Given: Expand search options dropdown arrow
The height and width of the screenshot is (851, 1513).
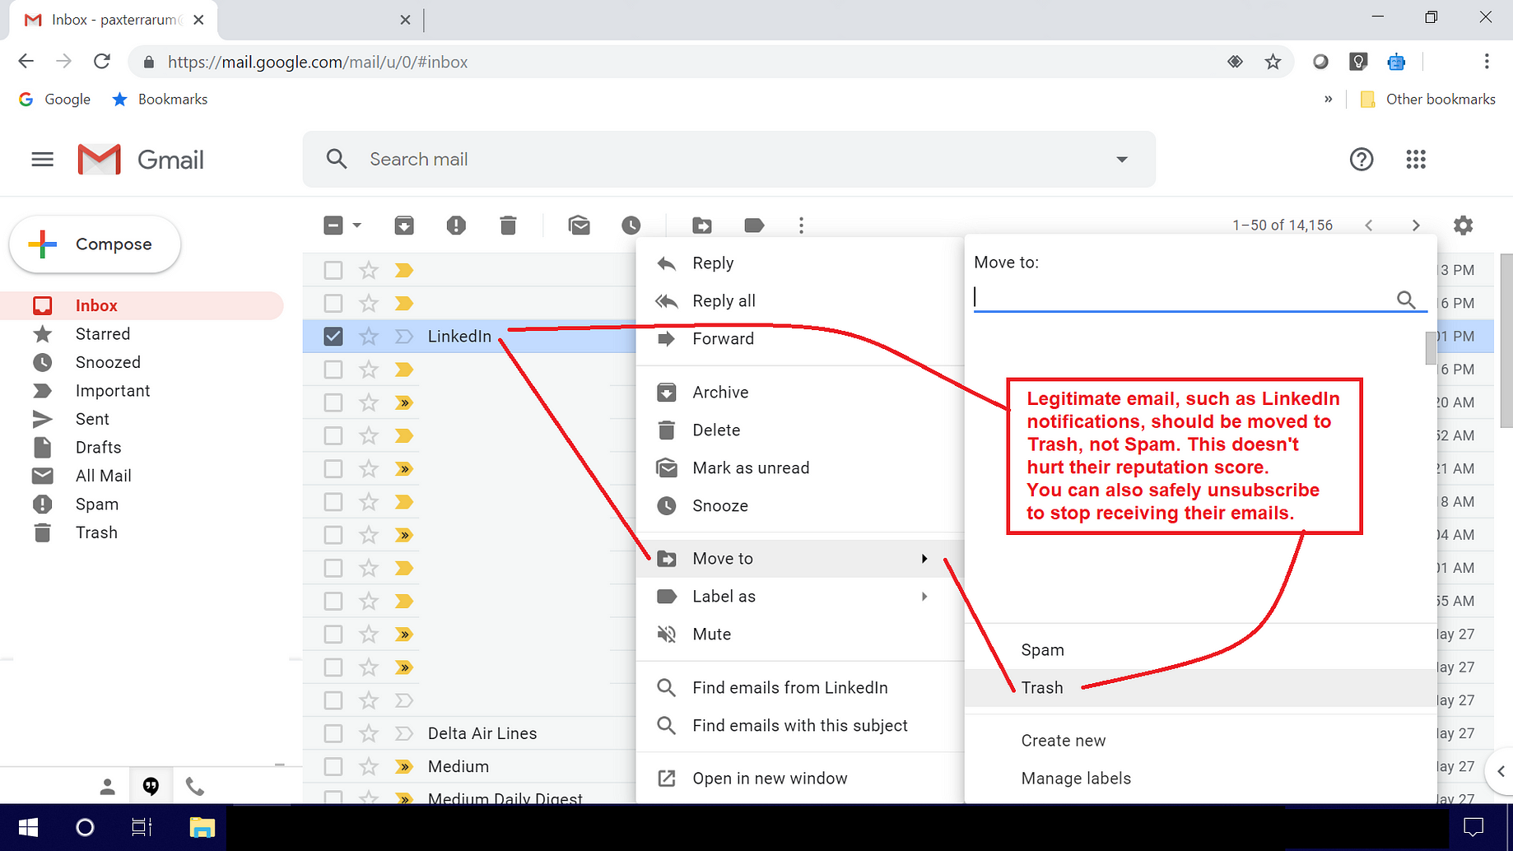Looking at the screenshot, I should (1121, 160).
